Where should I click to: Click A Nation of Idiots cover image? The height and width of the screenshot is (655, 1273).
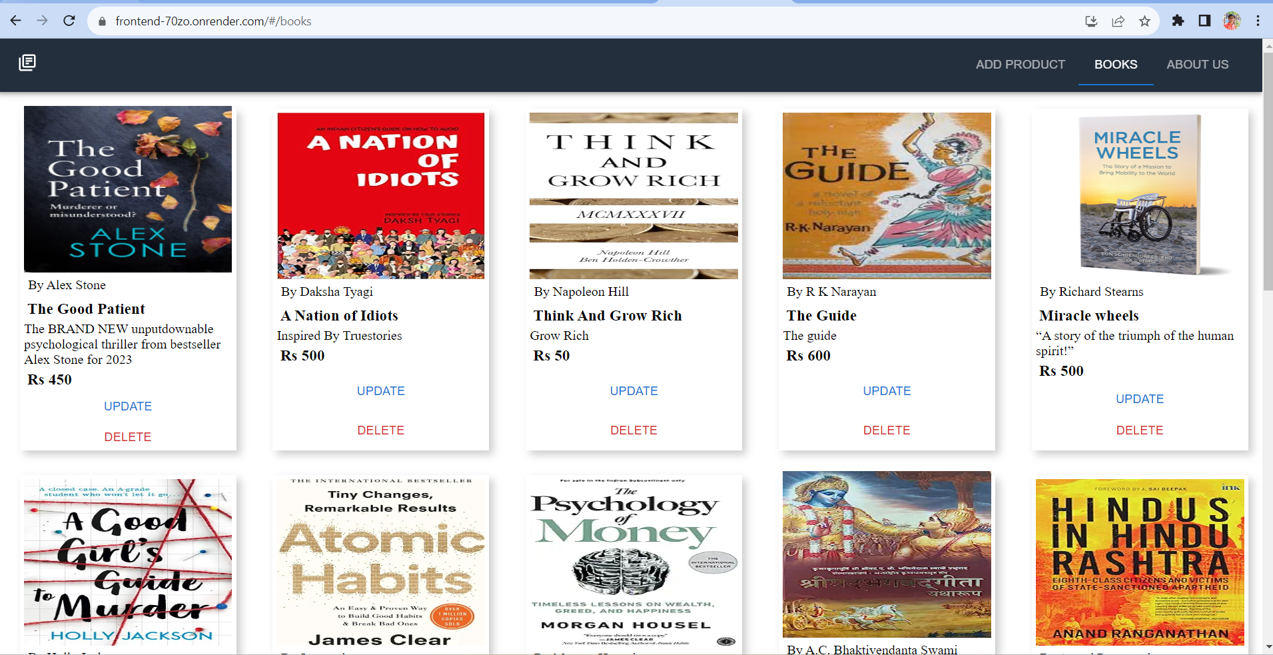click(381, 196)
